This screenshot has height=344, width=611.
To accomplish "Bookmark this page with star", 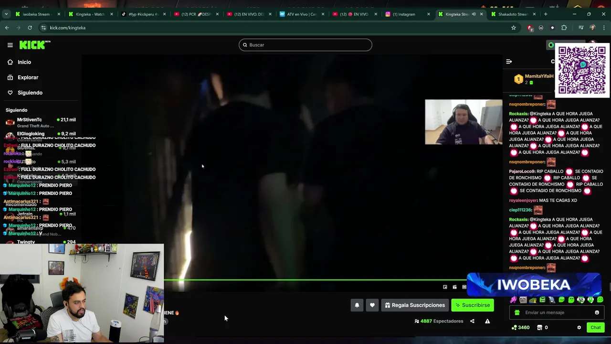I will [x=514, y=28].
